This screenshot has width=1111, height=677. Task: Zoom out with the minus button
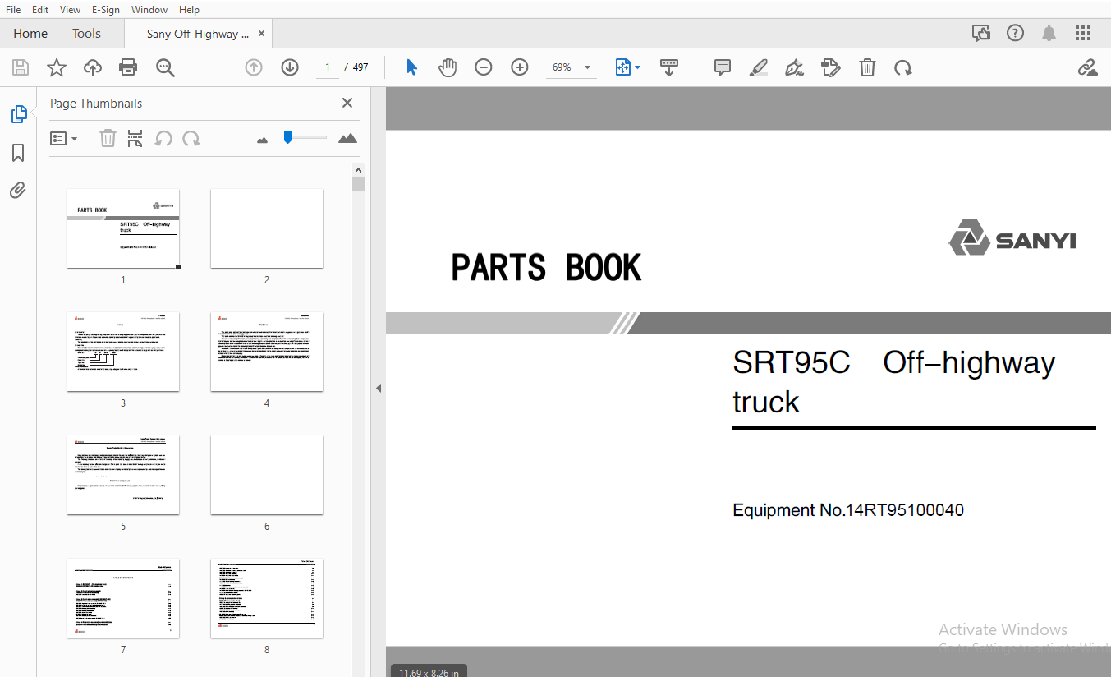484,67
